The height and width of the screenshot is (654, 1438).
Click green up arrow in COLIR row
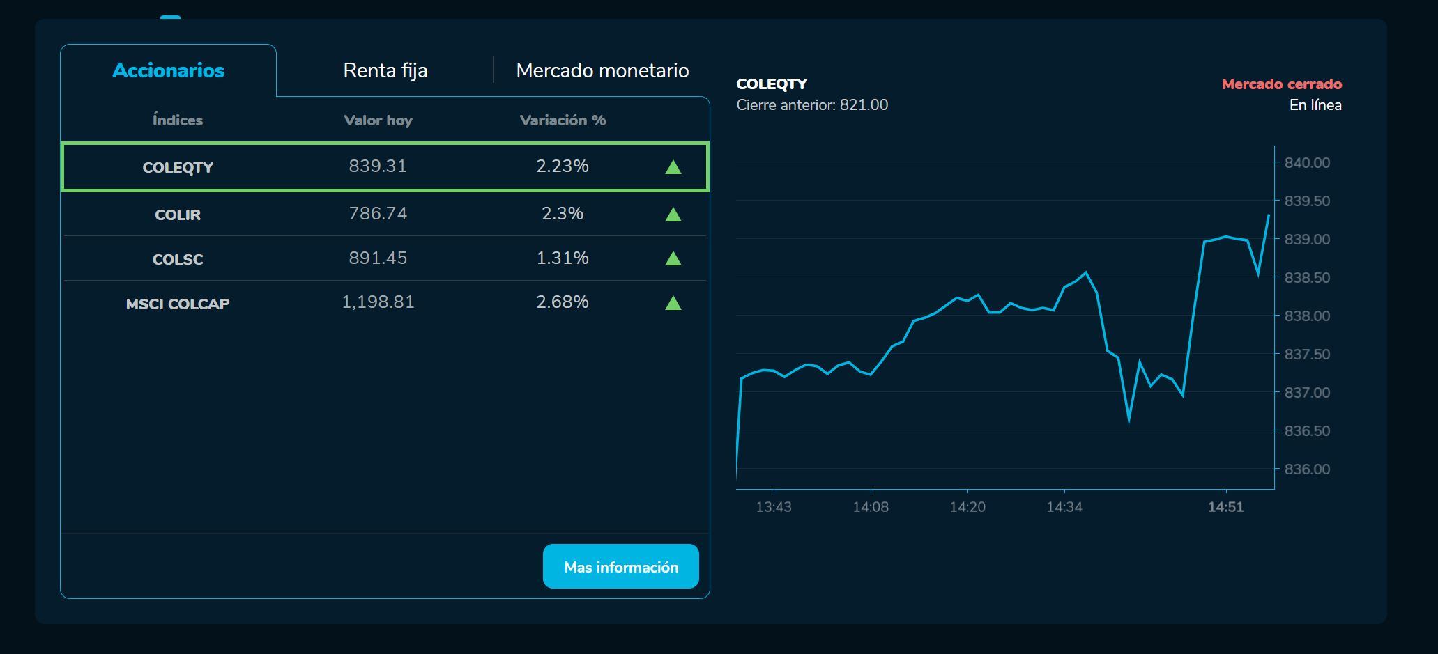673,215
